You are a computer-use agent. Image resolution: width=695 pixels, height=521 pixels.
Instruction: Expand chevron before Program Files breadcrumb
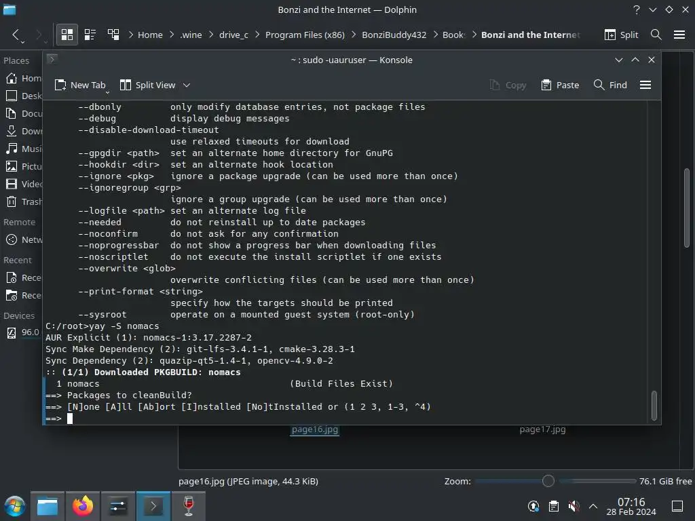pyautogui.click(x=257, y=35)
